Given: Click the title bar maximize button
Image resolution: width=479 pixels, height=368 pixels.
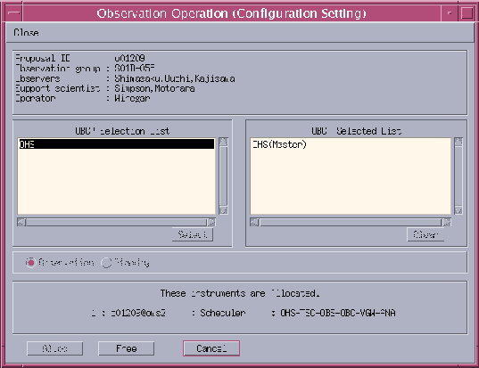Looking at the screenshot, I should pyautogui.click(x=467, y=13).
